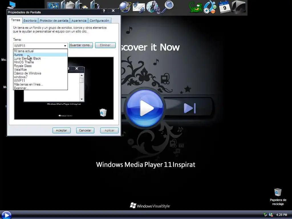This screenshot has height=219, width=292.
Task: Open the calendar dock icon showing 9
Action: [x=224, y=7]
